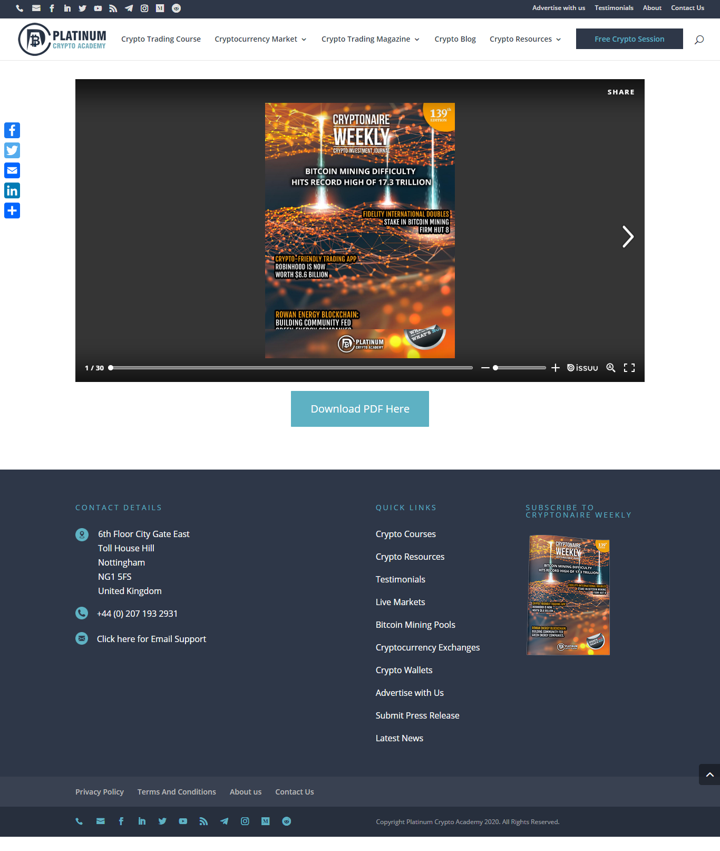
Task: Open Testimonials in top bar
Action: tap(614, 8)
